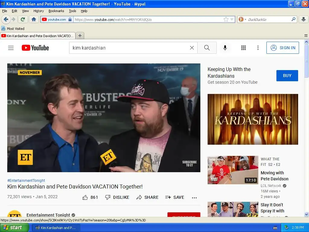Click the BUY button for season 20
The height and width of the screenshot is (232, 309).
point(287,76)
